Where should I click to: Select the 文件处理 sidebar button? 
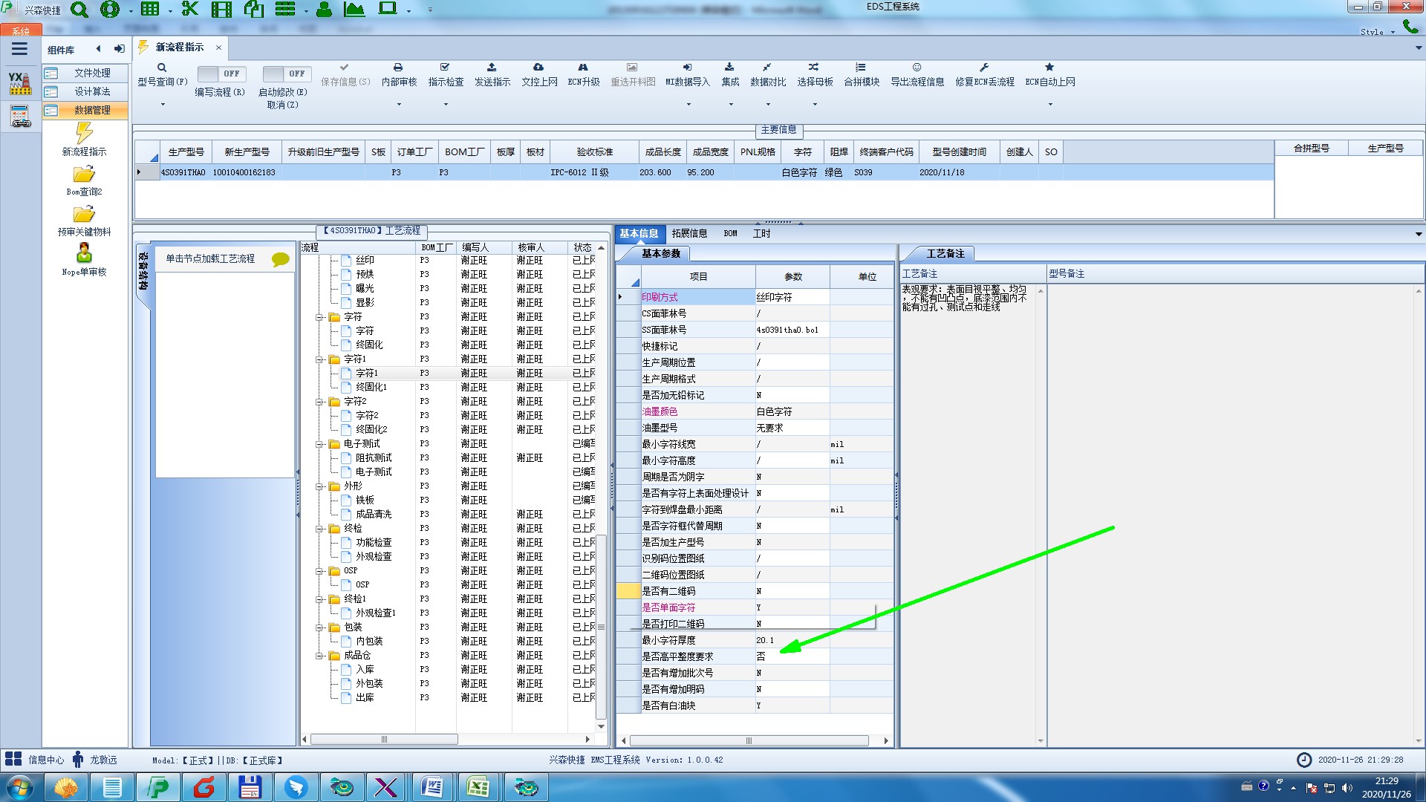[x=92, y=73]
